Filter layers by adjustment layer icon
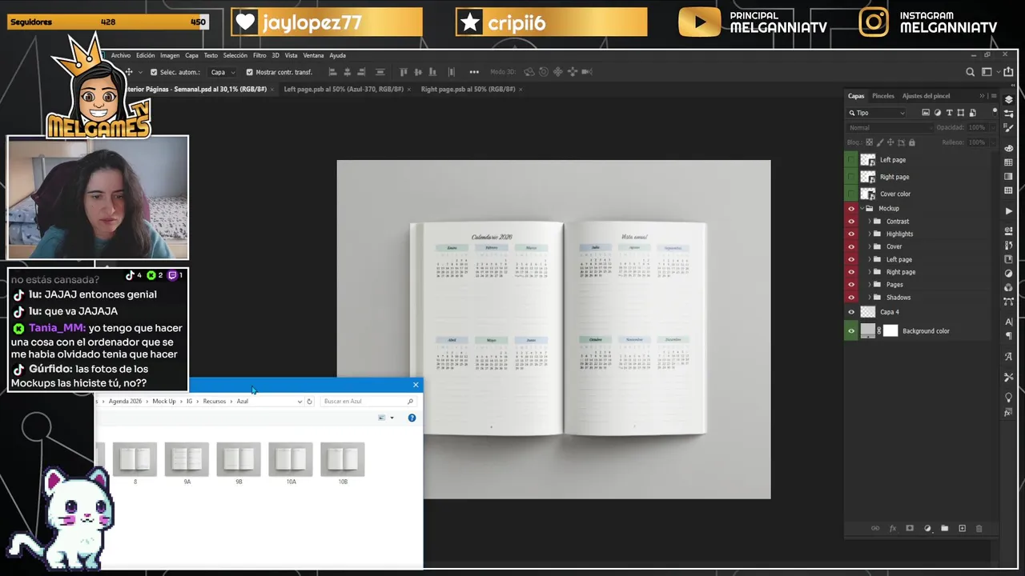This screenshot has height=576, width=1025. point(938,113)
